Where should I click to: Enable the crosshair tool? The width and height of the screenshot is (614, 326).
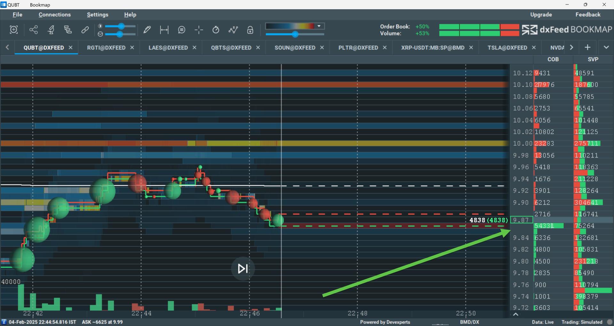[199, 30]
